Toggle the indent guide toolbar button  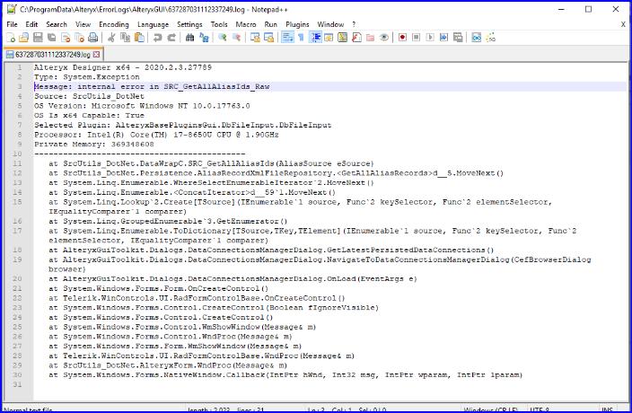[316, 38]
